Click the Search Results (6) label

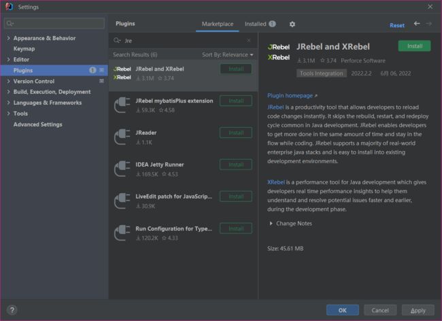(x=135, y=54)
